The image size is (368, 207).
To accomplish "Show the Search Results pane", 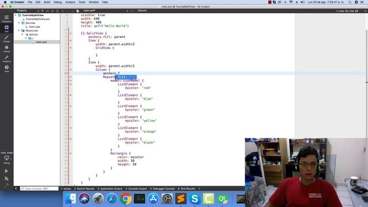I will [x=85, y=189].
